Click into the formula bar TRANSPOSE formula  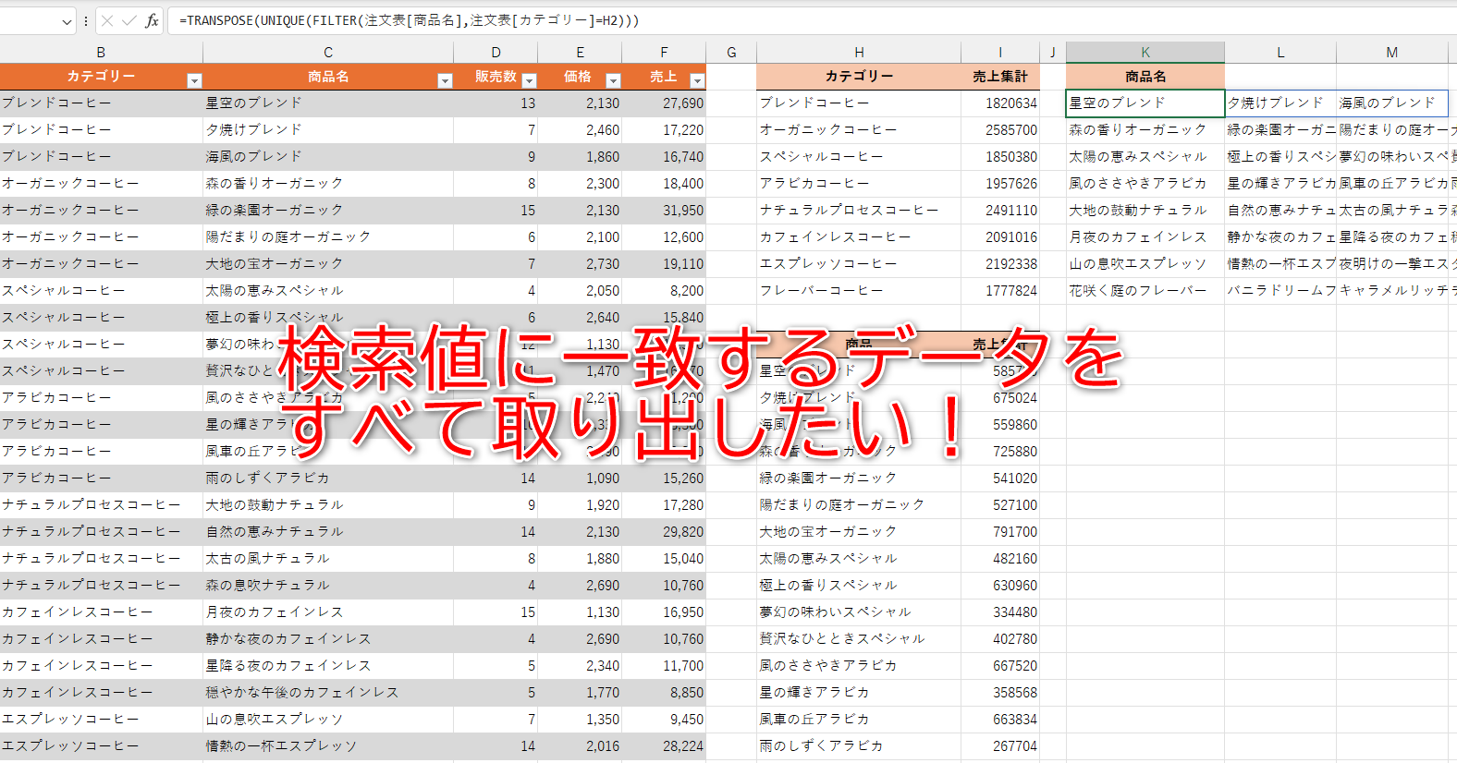click(409, 20)
